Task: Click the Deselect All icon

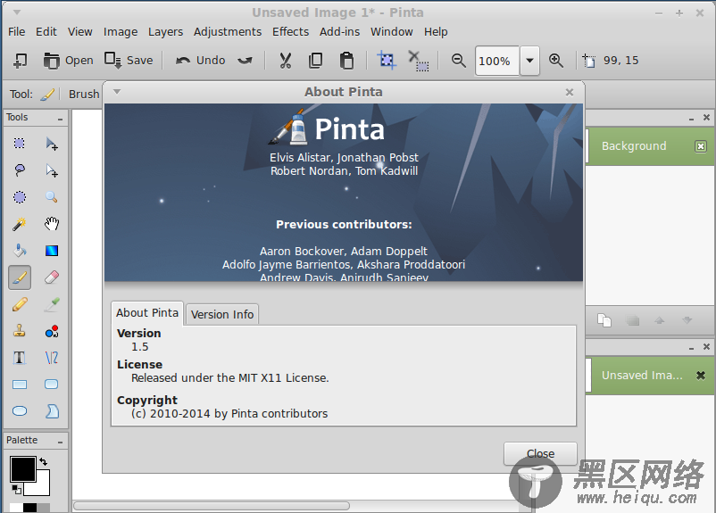Action: coord(418,61)
